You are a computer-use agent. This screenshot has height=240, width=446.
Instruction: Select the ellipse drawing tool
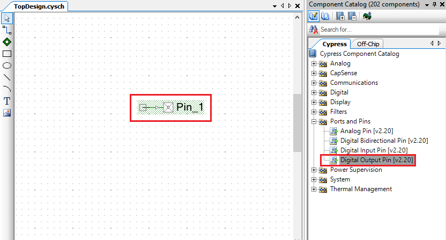tap(7, 66)
